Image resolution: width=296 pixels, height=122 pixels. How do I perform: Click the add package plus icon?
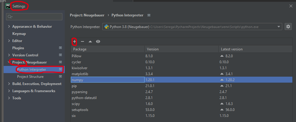[75, 42]
